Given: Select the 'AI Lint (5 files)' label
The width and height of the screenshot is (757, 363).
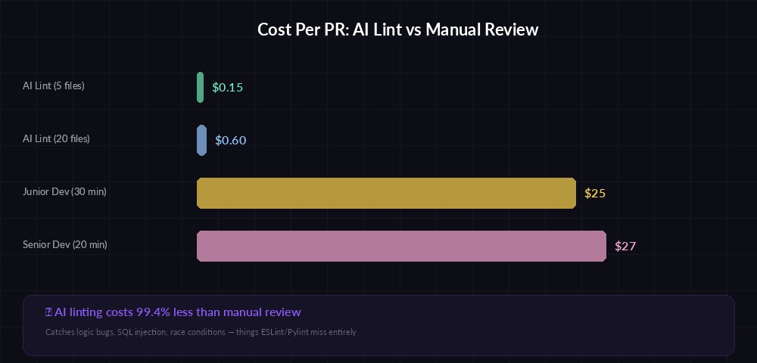Looking at the screenshot, I should pyautogui.click(x=54, y=85).
